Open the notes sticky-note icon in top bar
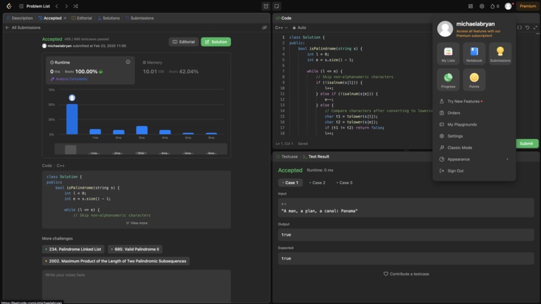 277,6
